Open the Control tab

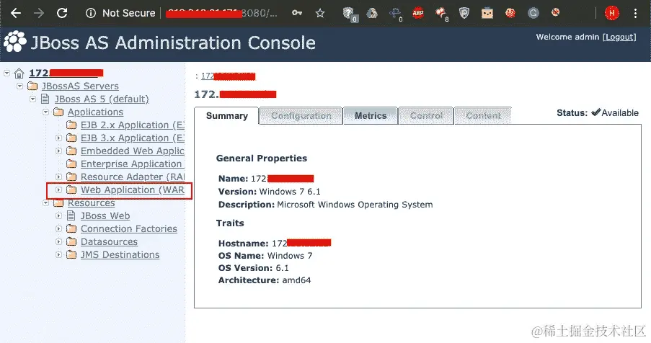(426, 116)
